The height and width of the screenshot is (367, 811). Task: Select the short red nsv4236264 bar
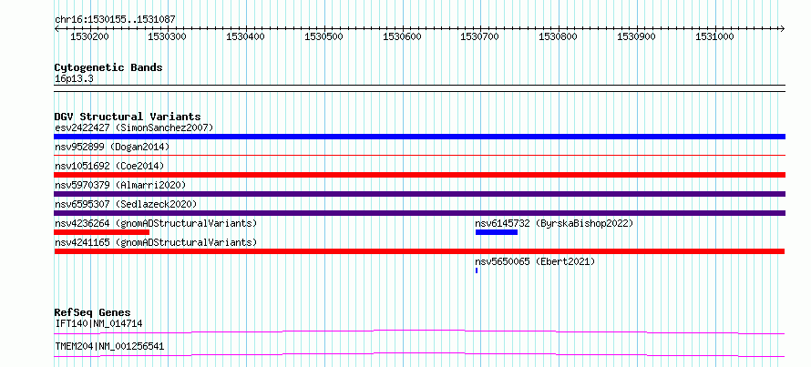click(101, 232)
